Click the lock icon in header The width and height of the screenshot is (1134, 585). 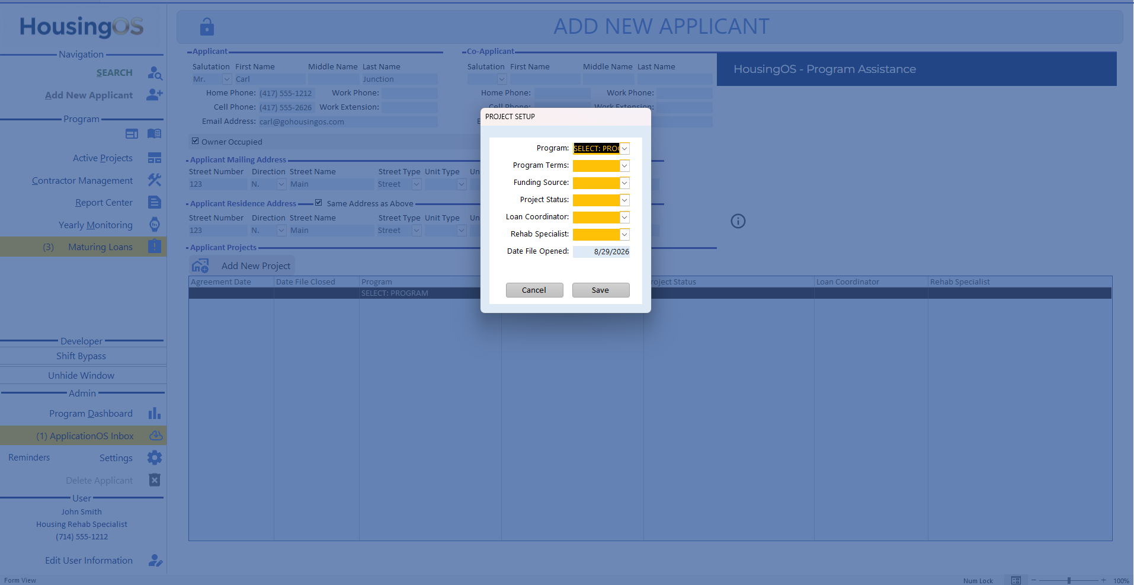(x=207, y=27)
